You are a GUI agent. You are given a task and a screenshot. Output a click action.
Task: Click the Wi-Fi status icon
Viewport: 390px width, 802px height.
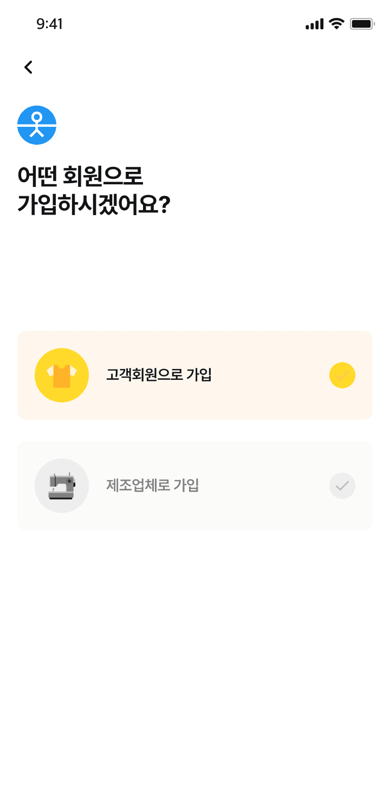coord(336,24)
